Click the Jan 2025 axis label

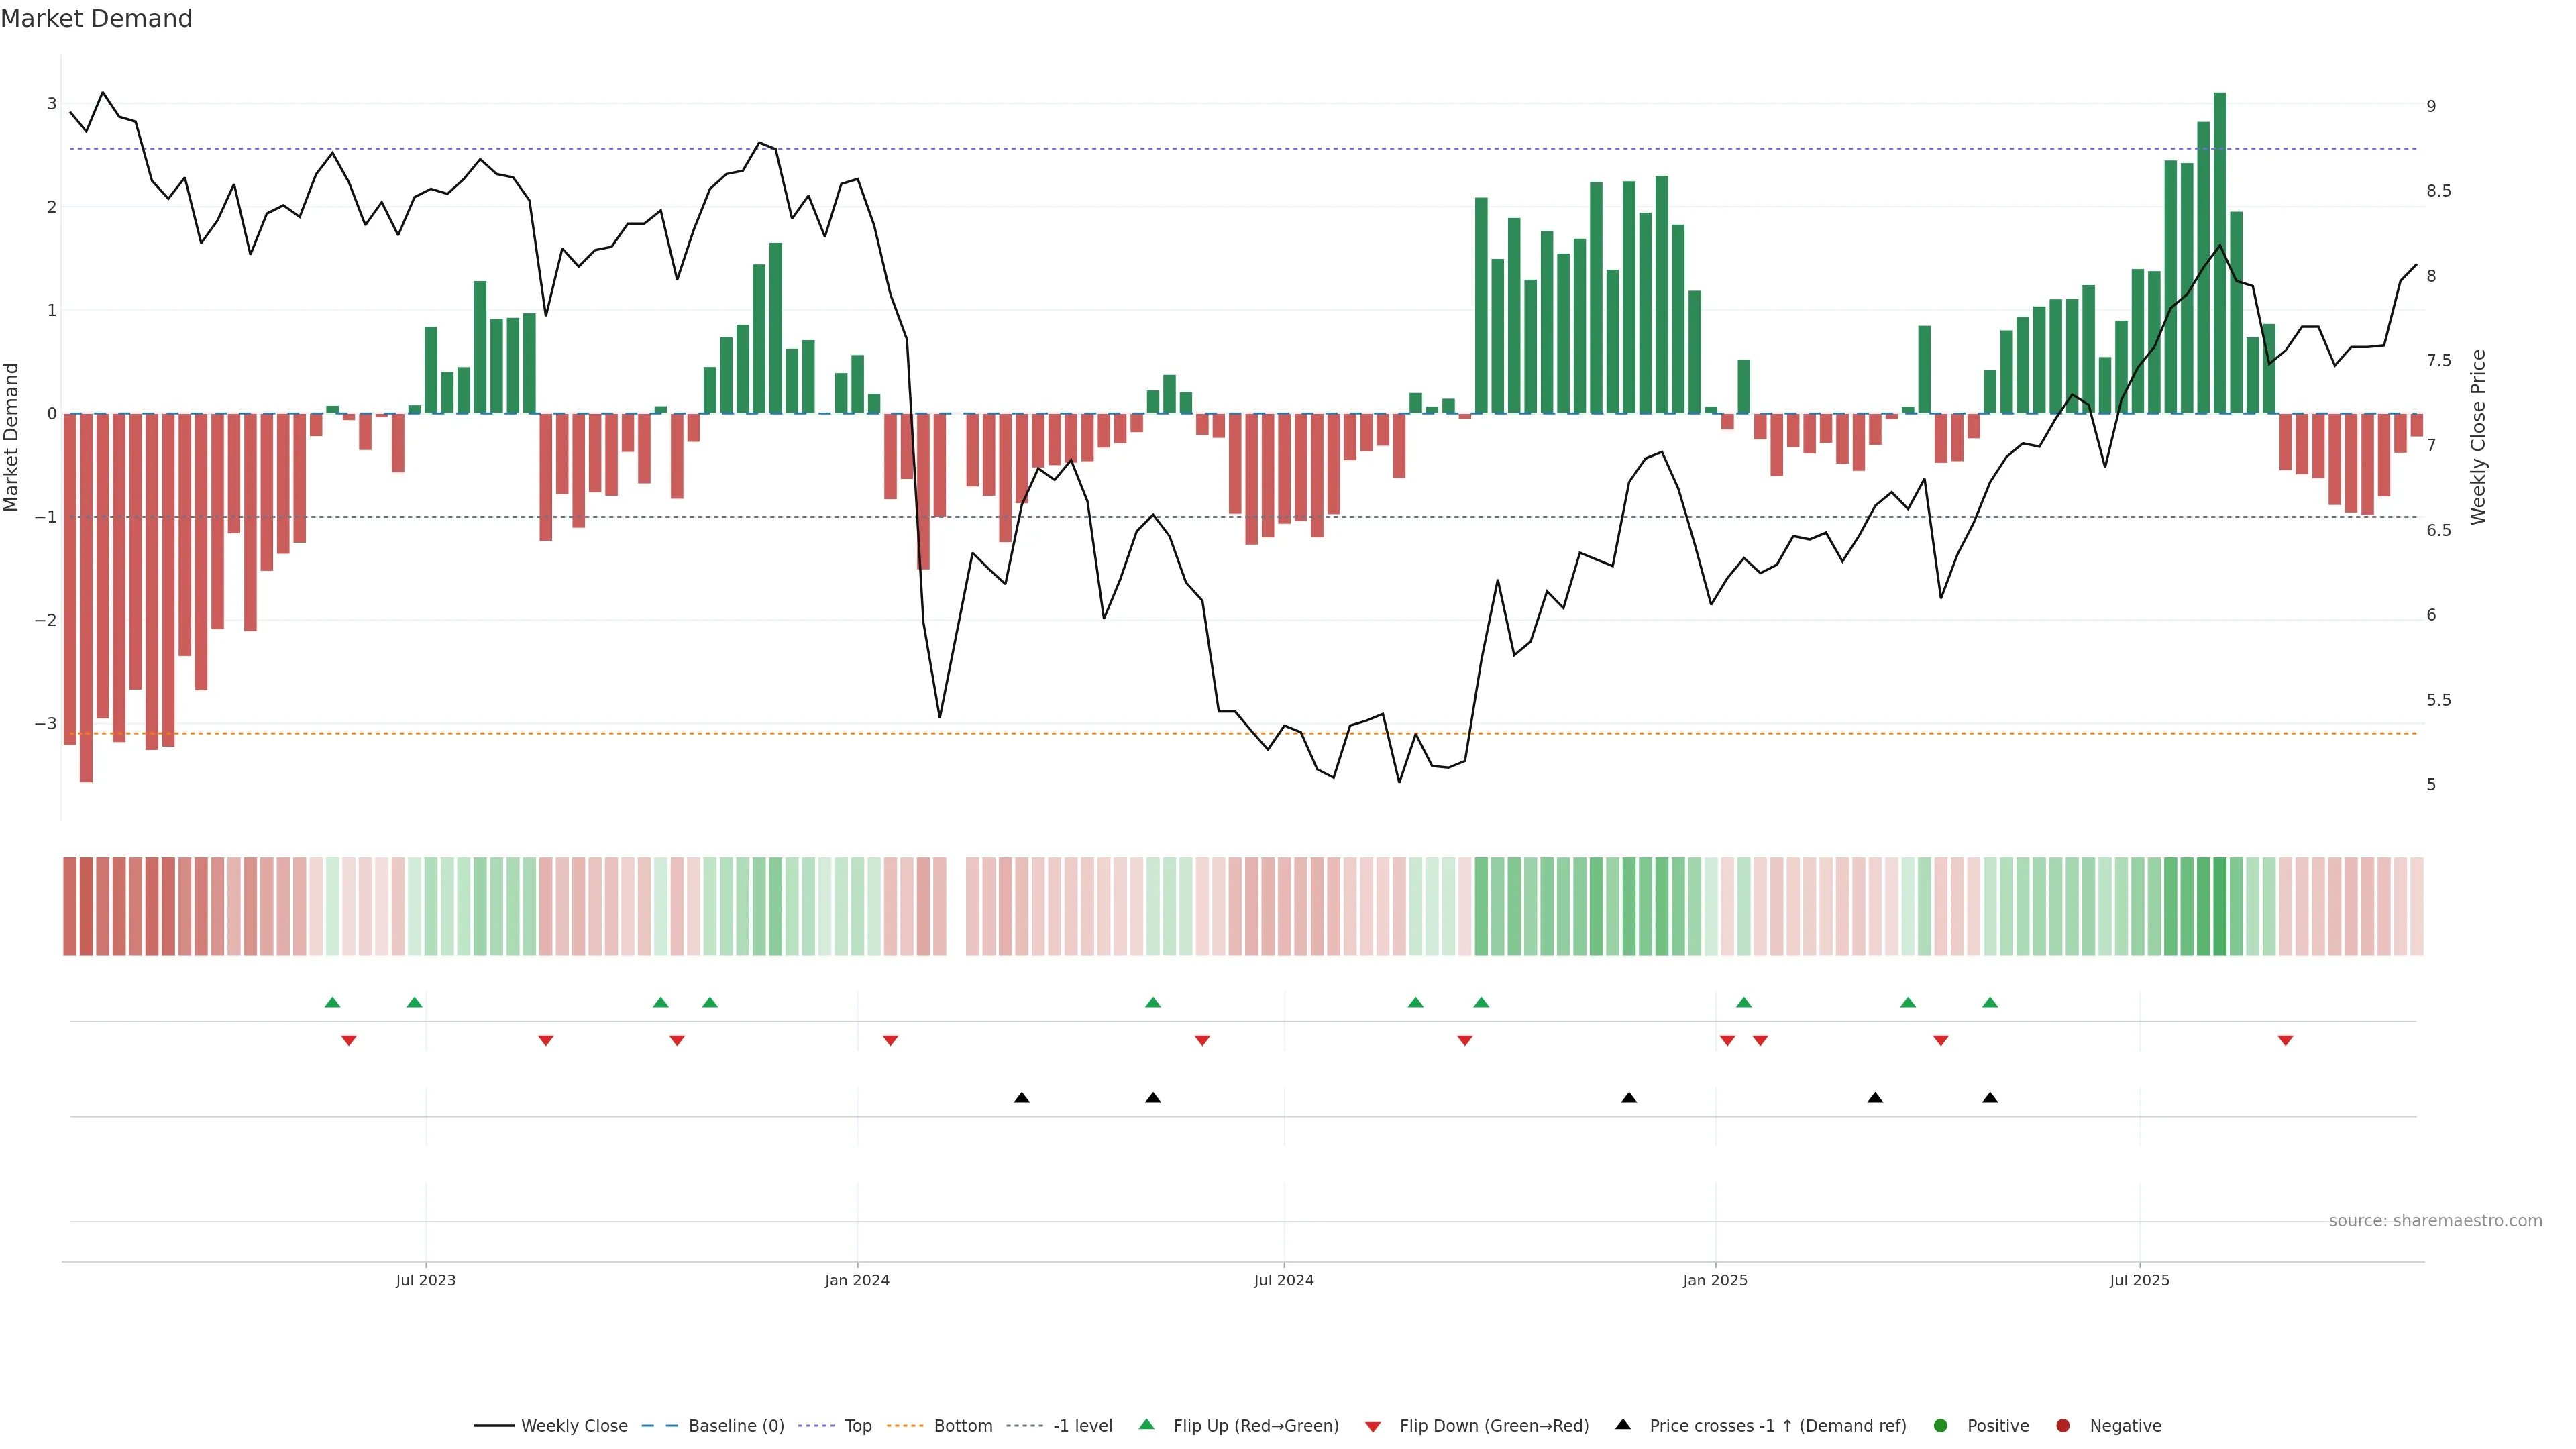pyautogui.click(x=1715, y=1280)
